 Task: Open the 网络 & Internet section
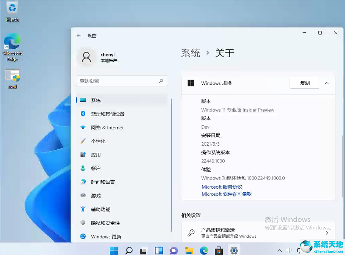pos(106,127)
